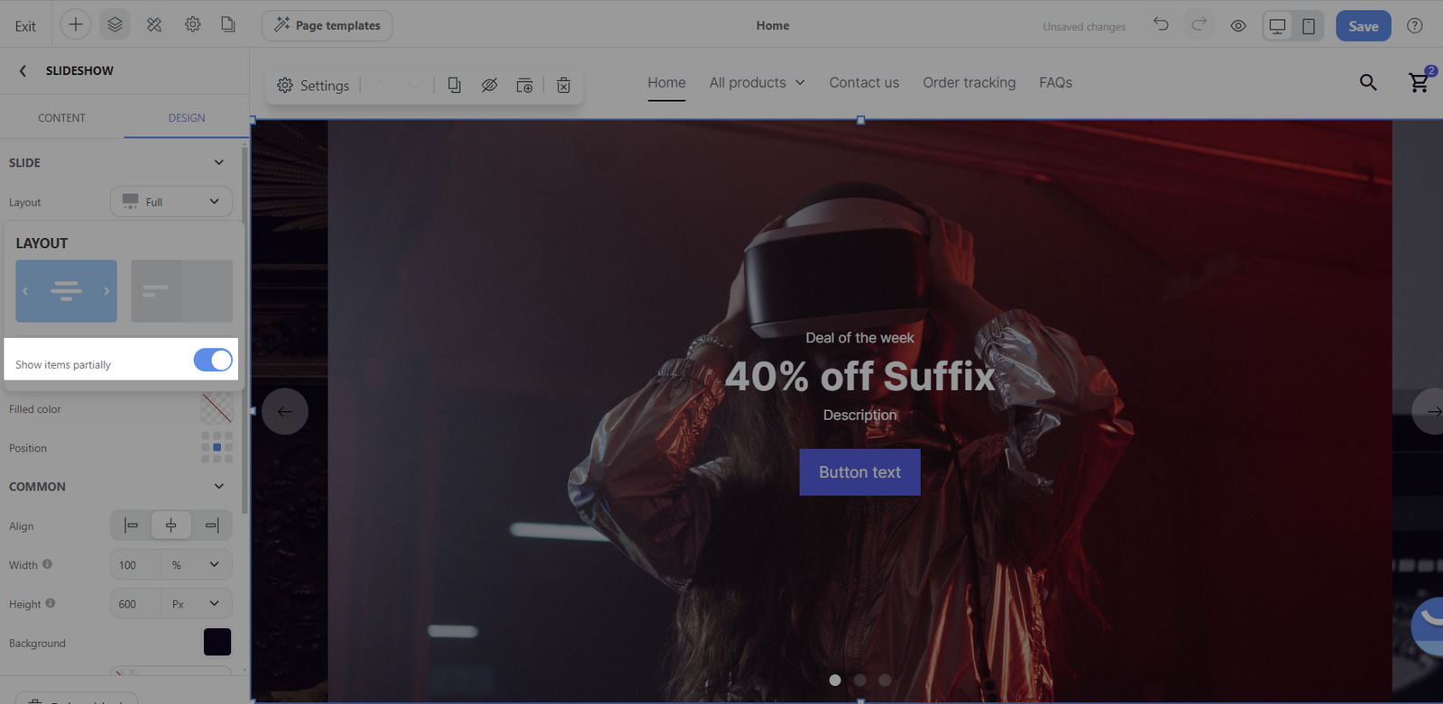Image resolution: width=1443 pixels, height=704 pixels.
Task: Select the 40% off Suffix heading
Action: 859,376
